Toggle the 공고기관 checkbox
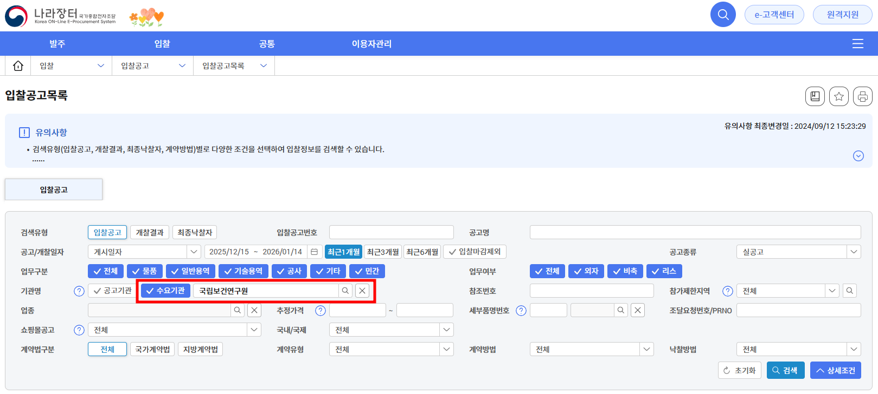This screenshot has height=394, width=878. tap(113, 291)
